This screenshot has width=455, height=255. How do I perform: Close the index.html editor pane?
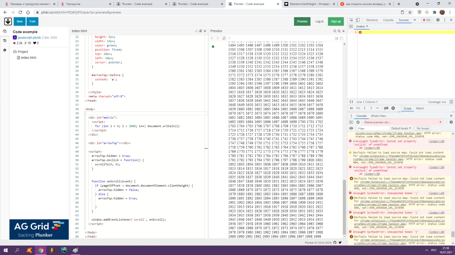204,31
